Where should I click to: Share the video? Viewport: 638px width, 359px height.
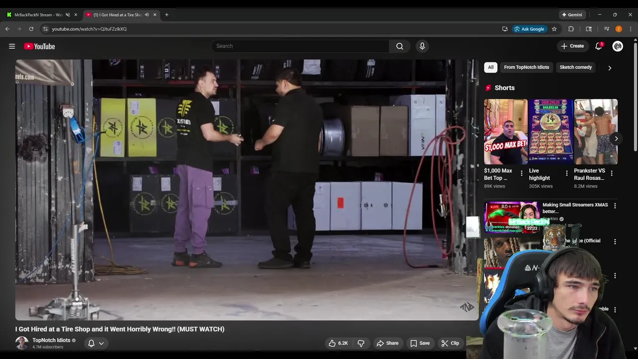[387, 343]
